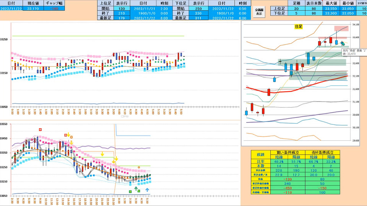Click 足種 value 30 for 上位足

coord(296,9)
